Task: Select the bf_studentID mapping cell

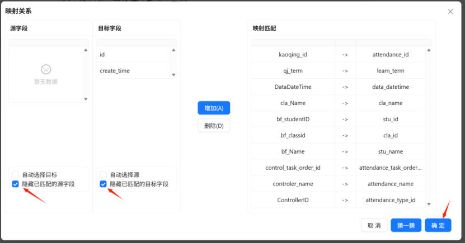Action: [x=293, y=120]
